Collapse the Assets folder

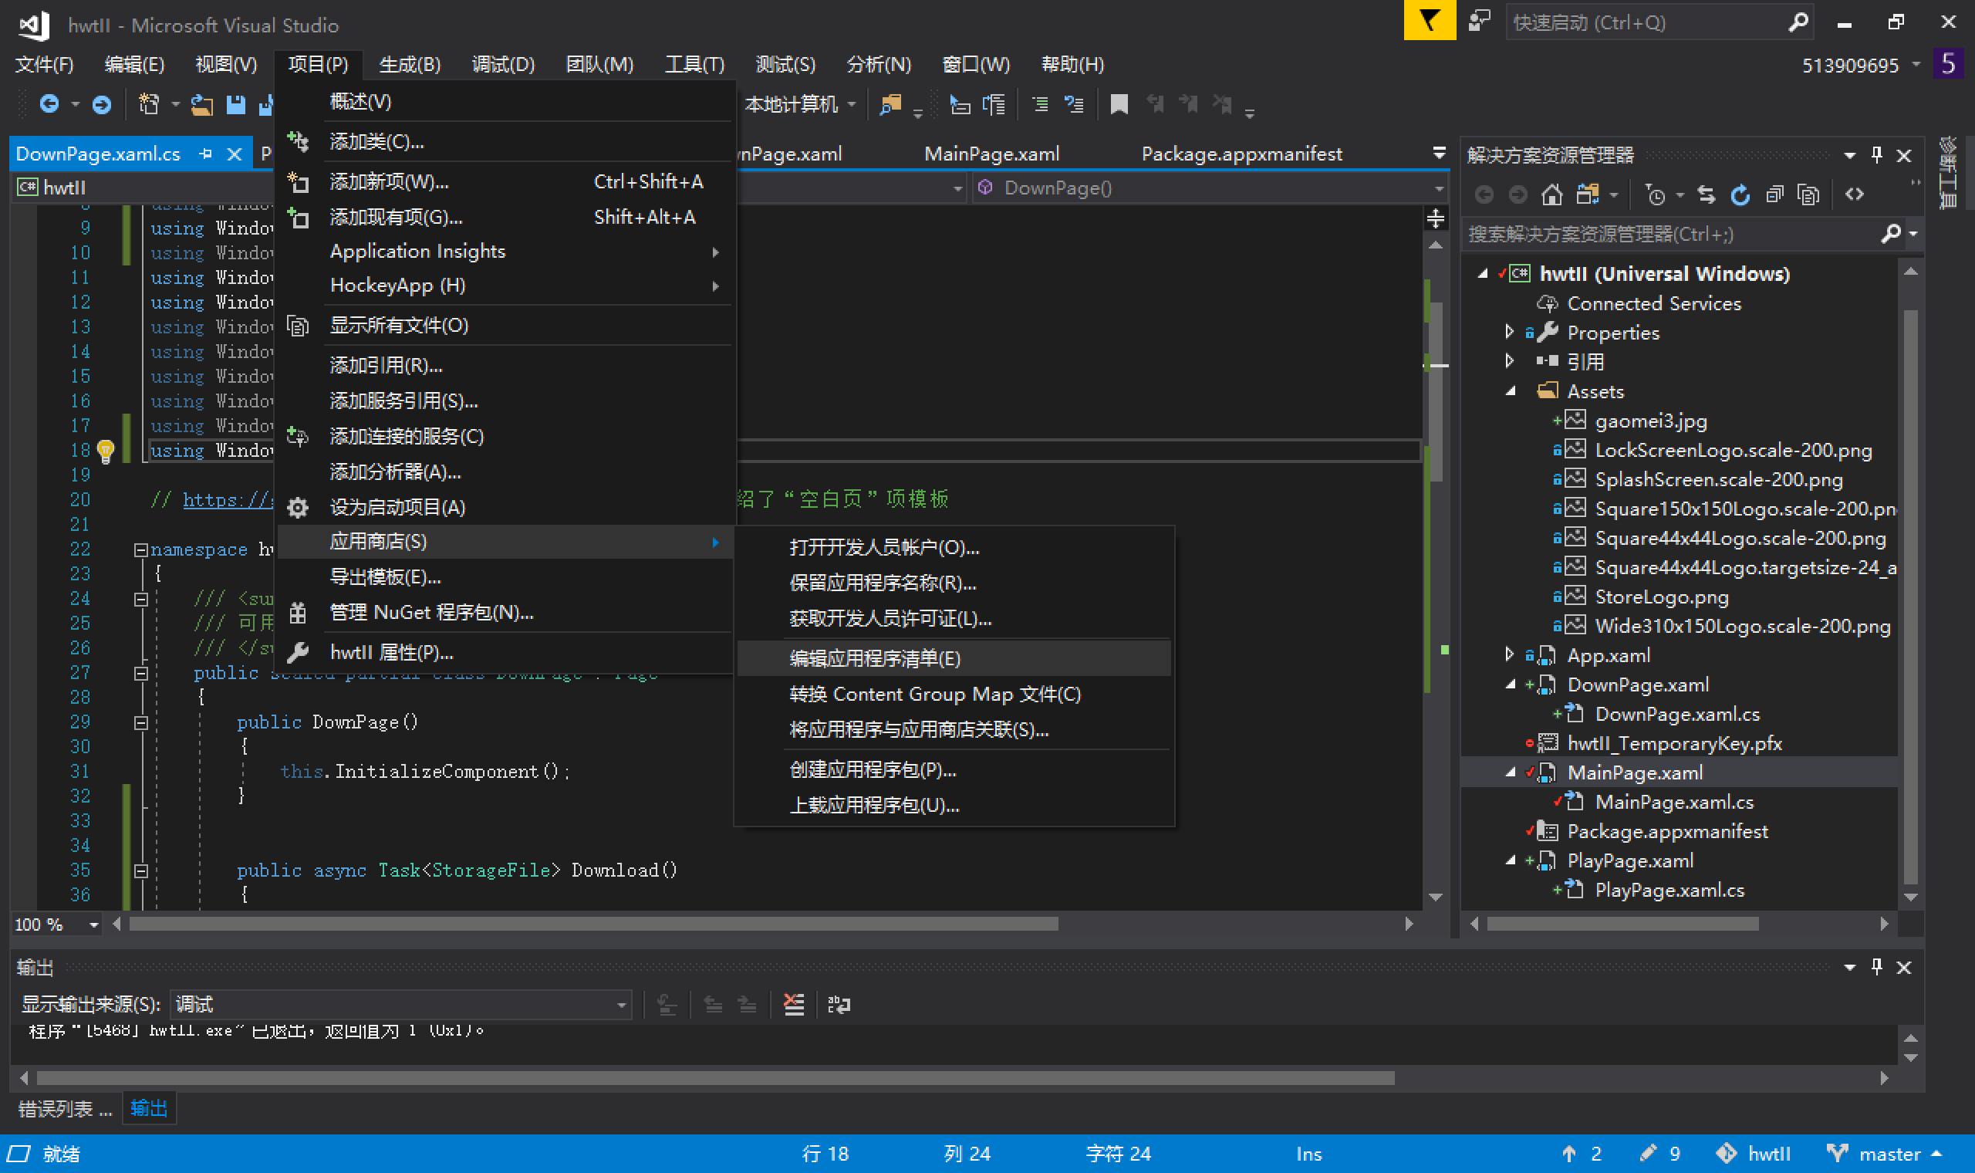[1510, 390]
